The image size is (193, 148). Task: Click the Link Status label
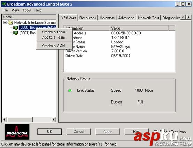pos(86,90)
